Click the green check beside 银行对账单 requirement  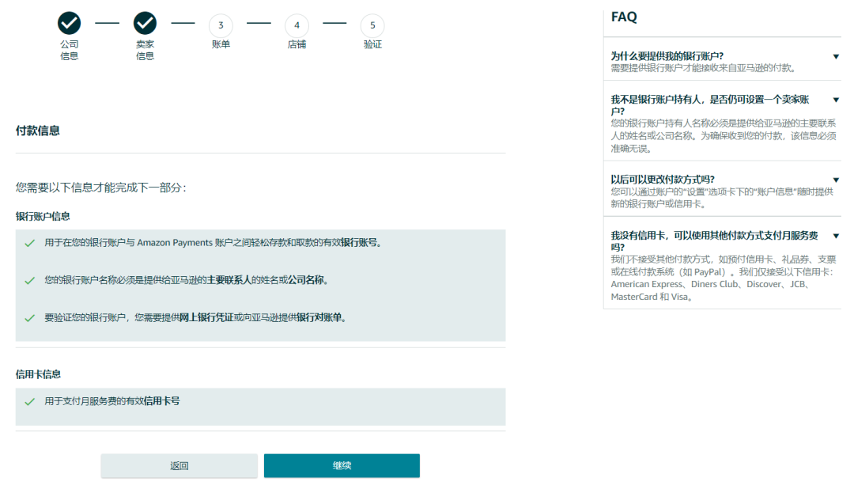tap(30, 316)
